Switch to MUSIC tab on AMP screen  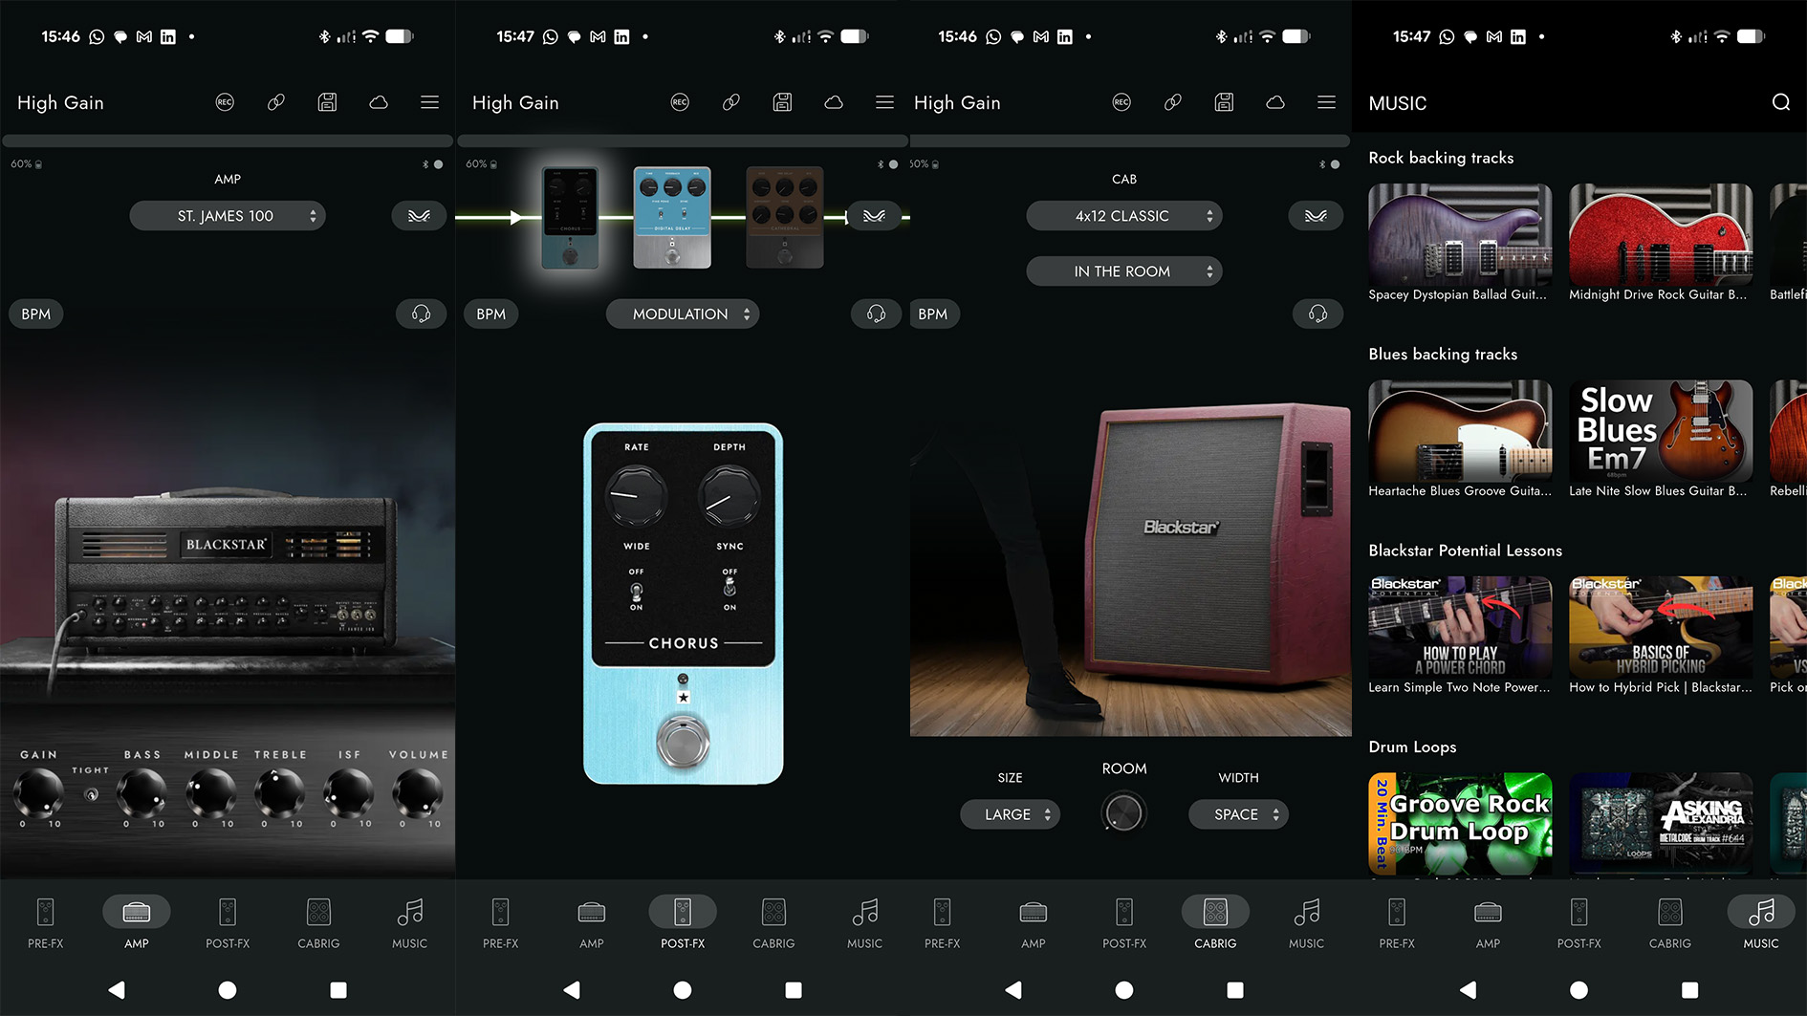pos(409,923)
